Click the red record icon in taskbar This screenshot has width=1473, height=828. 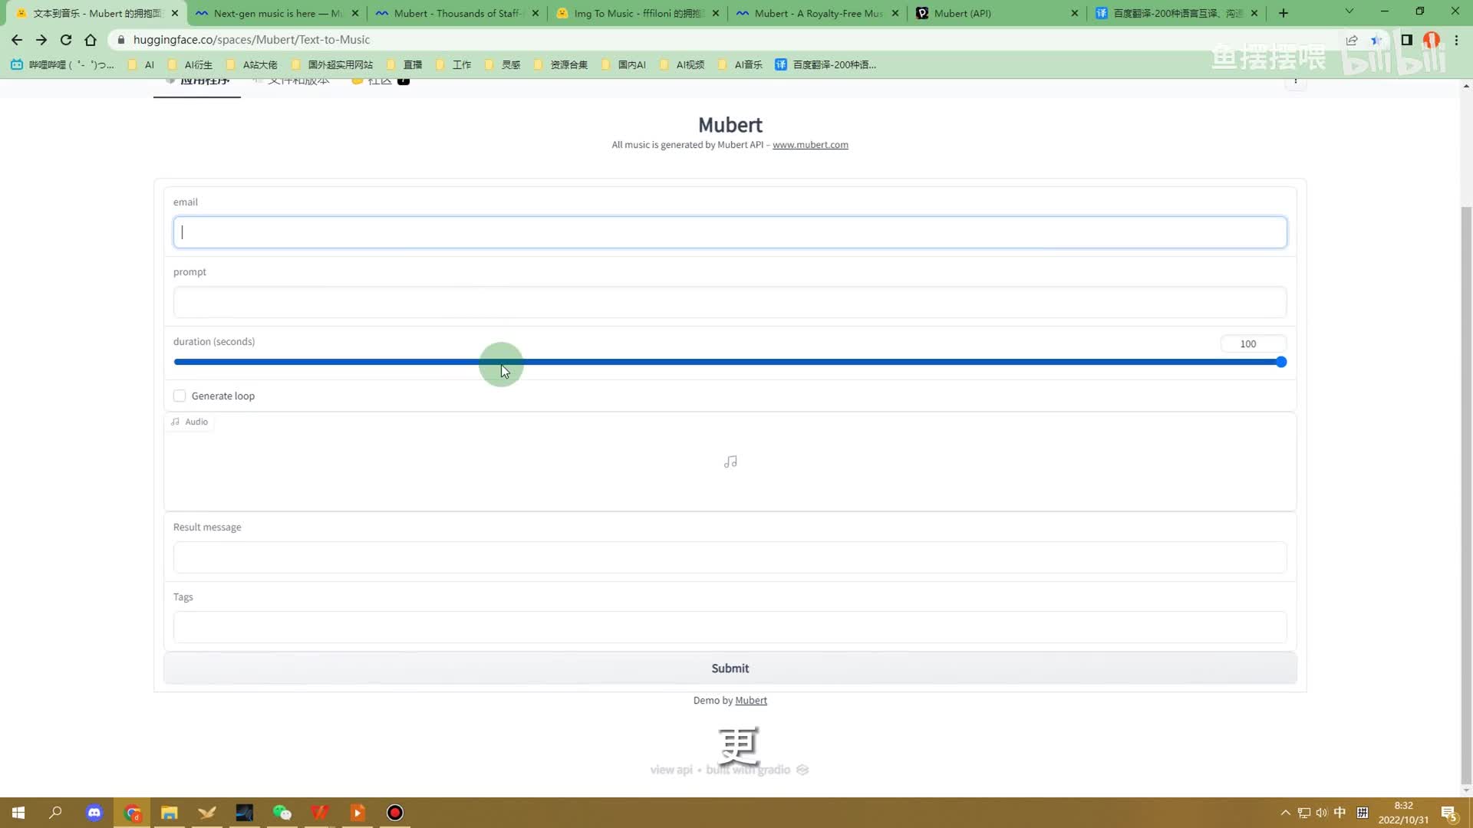pos(394,813)
